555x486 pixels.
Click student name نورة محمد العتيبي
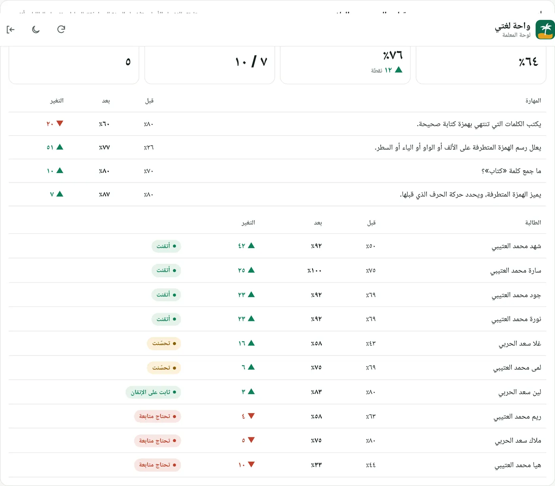coord(517,319)
